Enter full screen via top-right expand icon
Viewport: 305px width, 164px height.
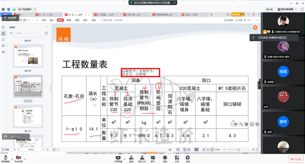pyautogui.click(x=302, y=9)
